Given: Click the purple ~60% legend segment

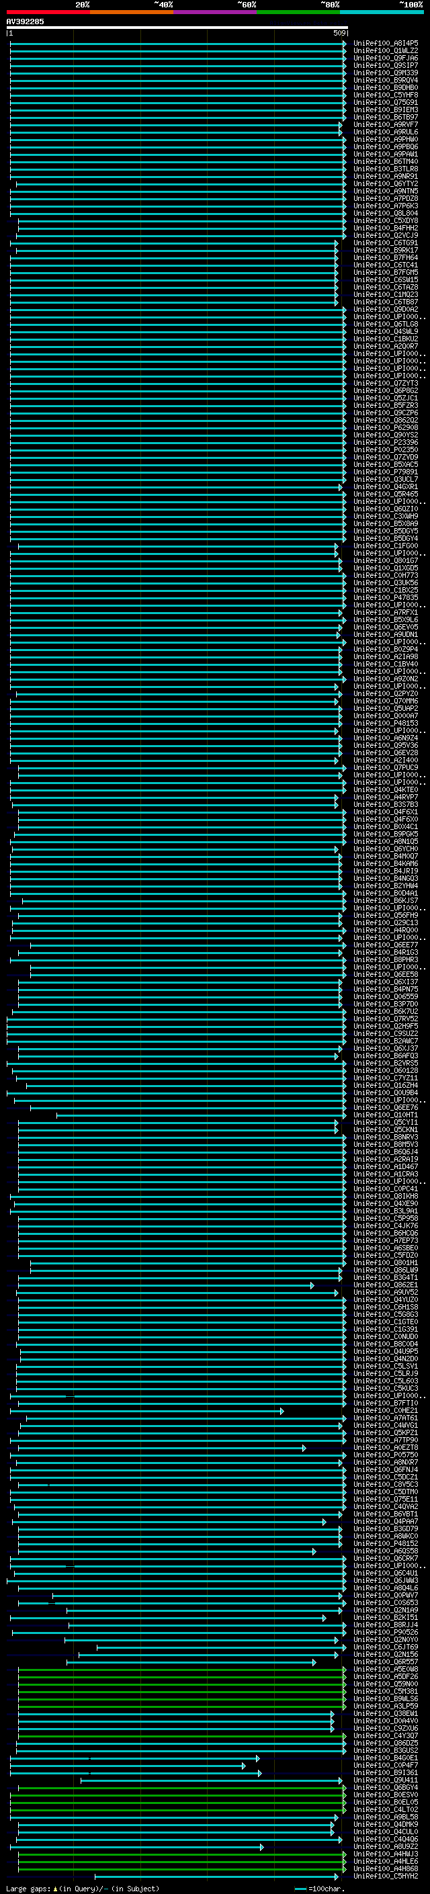Looking at the screenshot, I should point(216,12).
